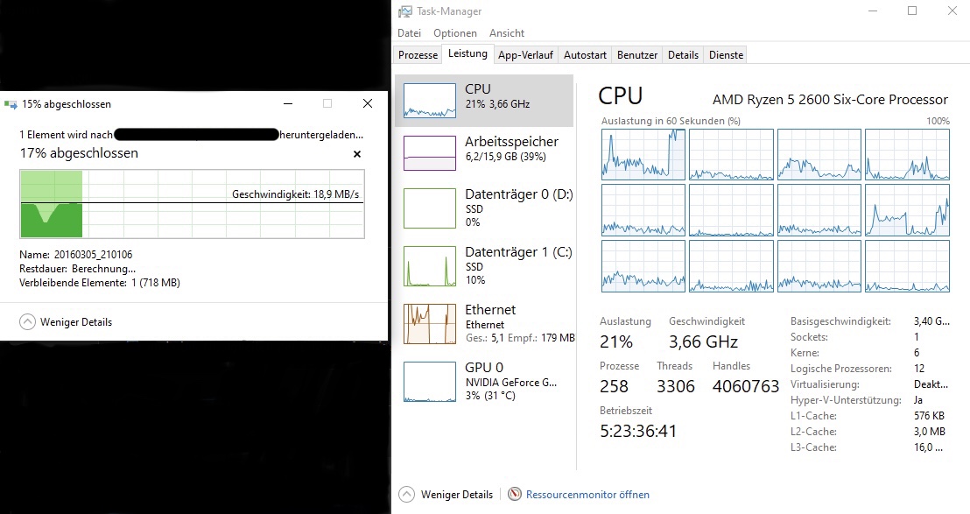Open the Ethernet network graph
This screenshot has width=970, height=514.
(x=429, y=323)
